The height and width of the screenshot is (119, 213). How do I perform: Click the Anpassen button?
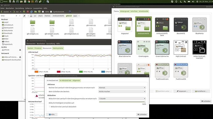point(182,91)
